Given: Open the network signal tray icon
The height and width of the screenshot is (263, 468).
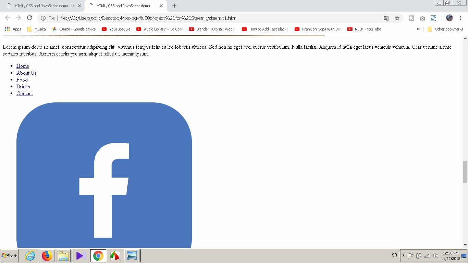Looking at the screenshot, I should tap(427, 256).
